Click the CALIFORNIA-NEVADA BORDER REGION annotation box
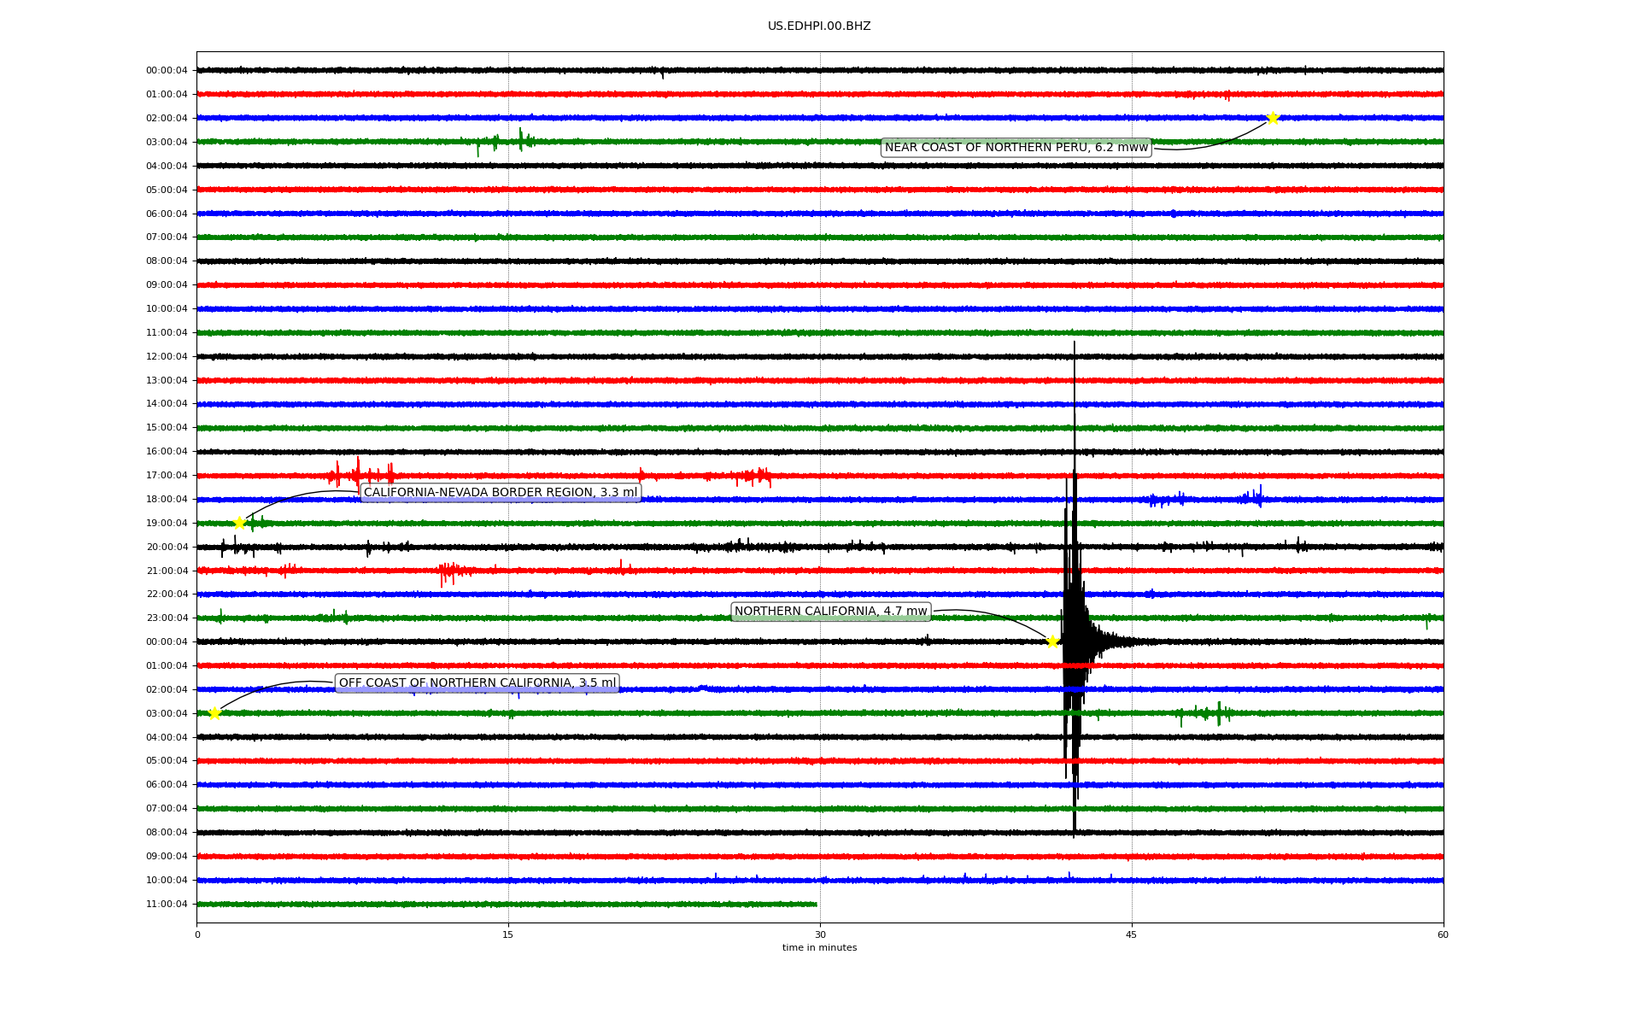The height and width of the screenshot is (1025, 1640). pos(501,492)
